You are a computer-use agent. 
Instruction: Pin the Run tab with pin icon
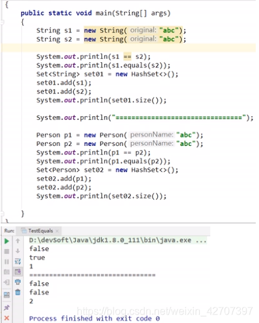pos(6,307)
